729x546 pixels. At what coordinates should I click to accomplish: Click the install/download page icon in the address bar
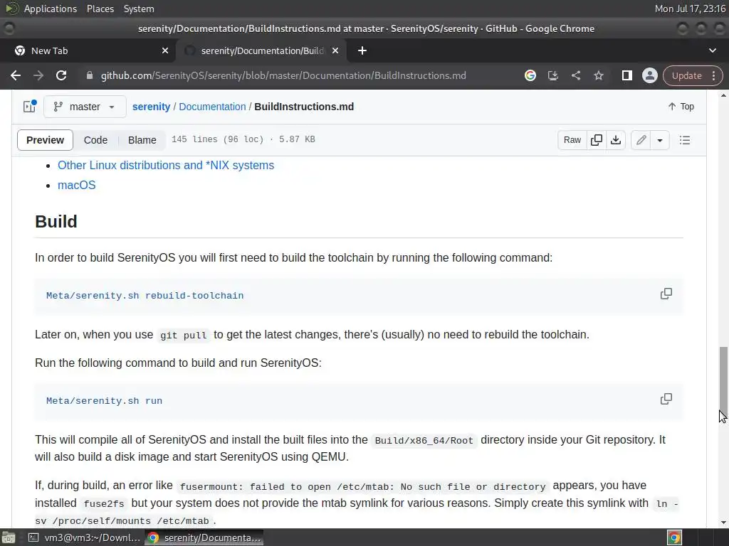552,75
